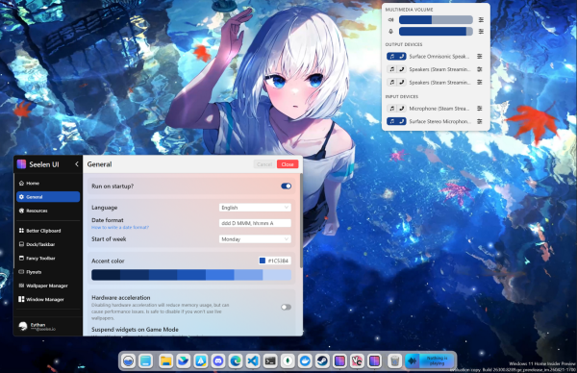Viewport: 577px width, 373px height.
Task: Open settings icon for Microphone (Steam Streaming)
Action: [480, 109]
